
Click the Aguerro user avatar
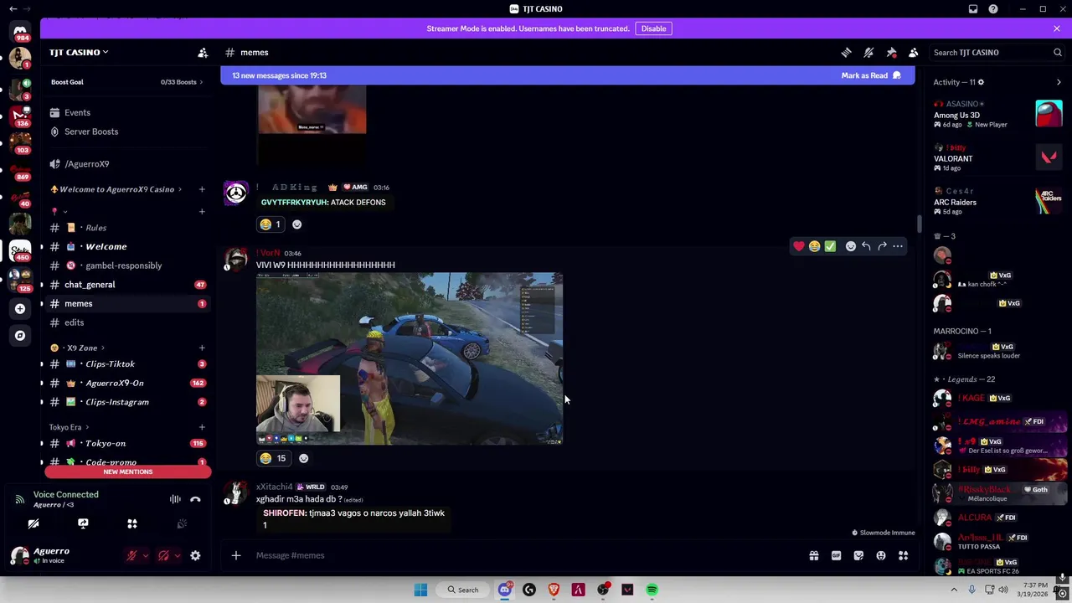click(19, 555)
